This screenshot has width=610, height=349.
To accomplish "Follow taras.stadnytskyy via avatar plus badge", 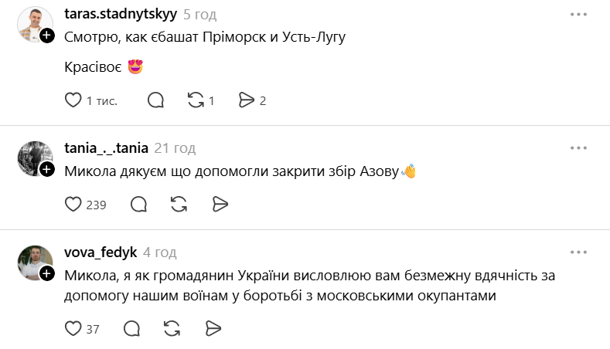I will [x=47, y=36].
